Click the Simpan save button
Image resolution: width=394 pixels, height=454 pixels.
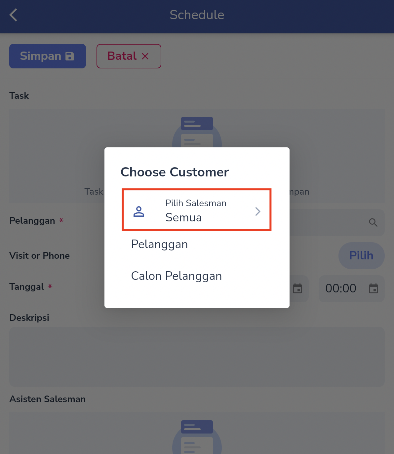pos(48,56)
